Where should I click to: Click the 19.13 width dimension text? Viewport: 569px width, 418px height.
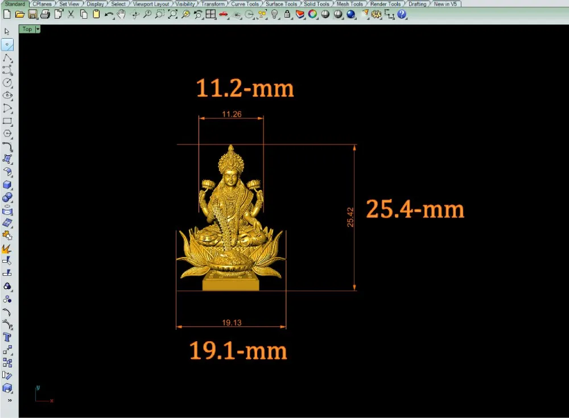[232, 322]
